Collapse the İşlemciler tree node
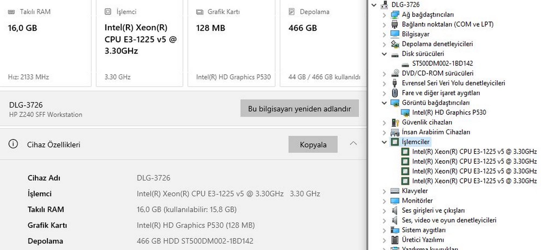Viewport: 541px width, 250px height. pos(384,142)
